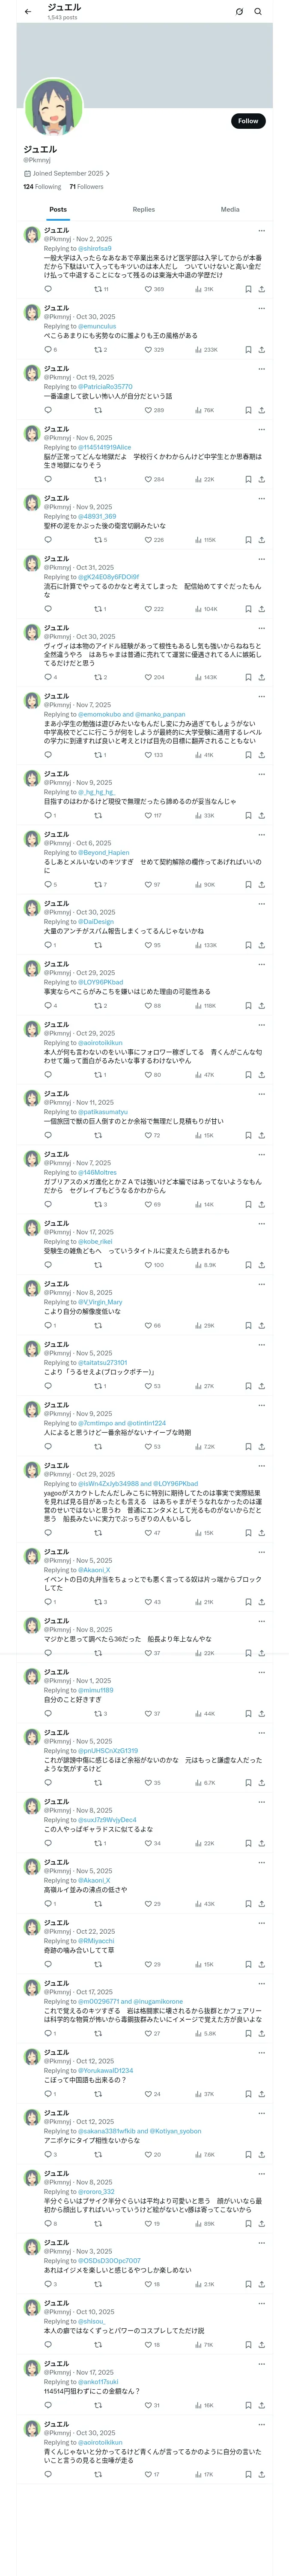Bookmark the reply to @mimu1189
Viewport: 289px width, 2576px height.
[248, 1714]
